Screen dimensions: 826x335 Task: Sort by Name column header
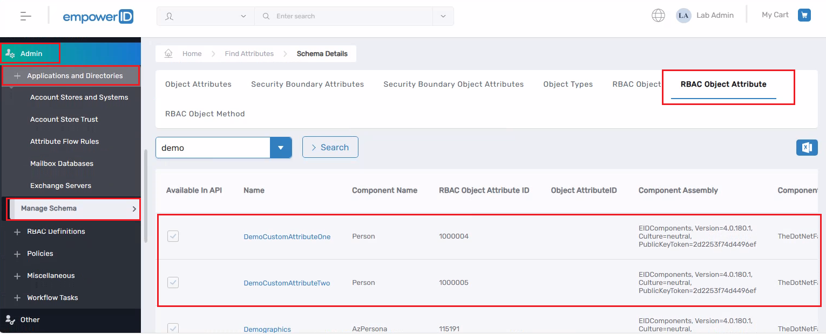pos(254,190)
